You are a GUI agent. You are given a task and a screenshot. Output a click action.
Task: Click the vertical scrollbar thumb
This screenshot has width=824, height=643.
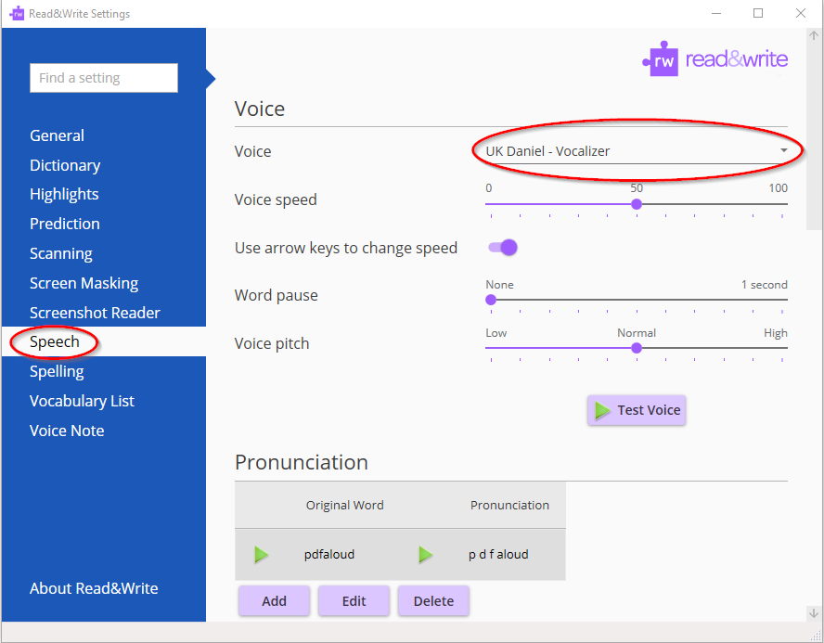(814, 136)
